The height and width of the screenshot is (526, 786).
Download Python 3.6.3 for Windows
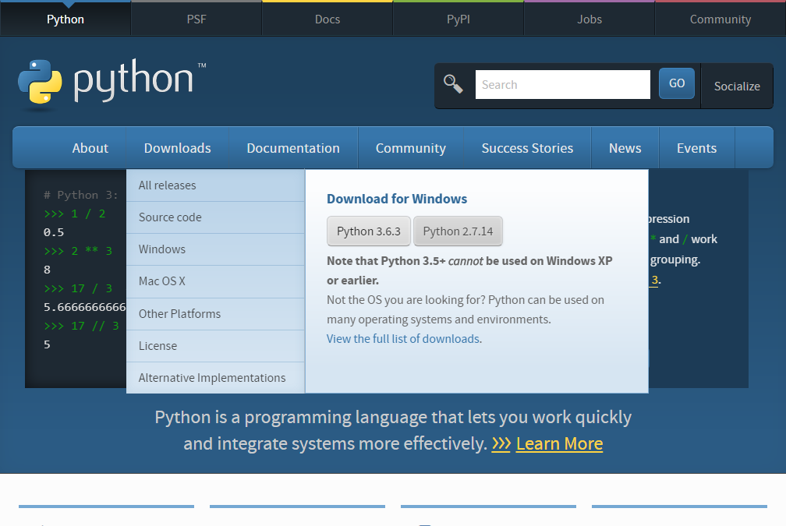point(369,231)
